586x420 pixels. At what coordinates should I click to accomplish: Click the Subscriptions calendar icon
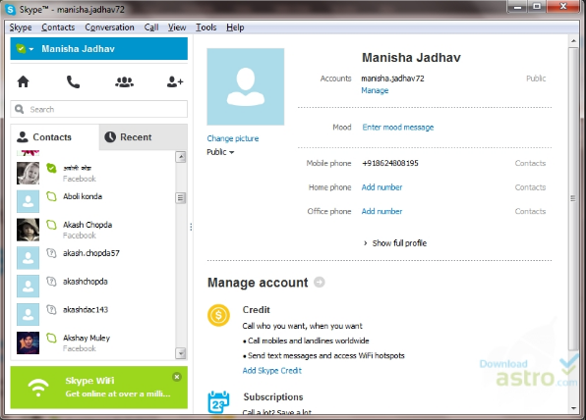pyautogui.click(x=218, y=402)
